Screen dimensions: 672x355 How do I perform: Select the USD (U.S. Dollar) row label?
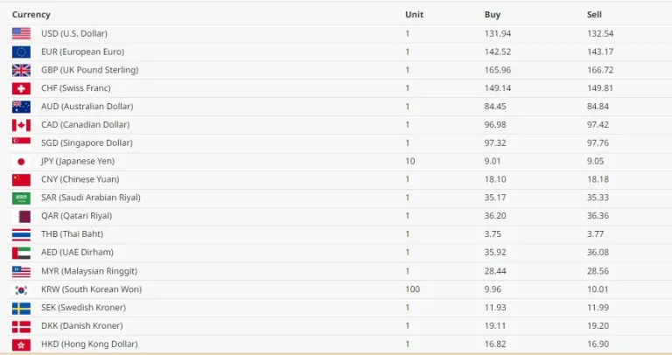pos(74,33)
